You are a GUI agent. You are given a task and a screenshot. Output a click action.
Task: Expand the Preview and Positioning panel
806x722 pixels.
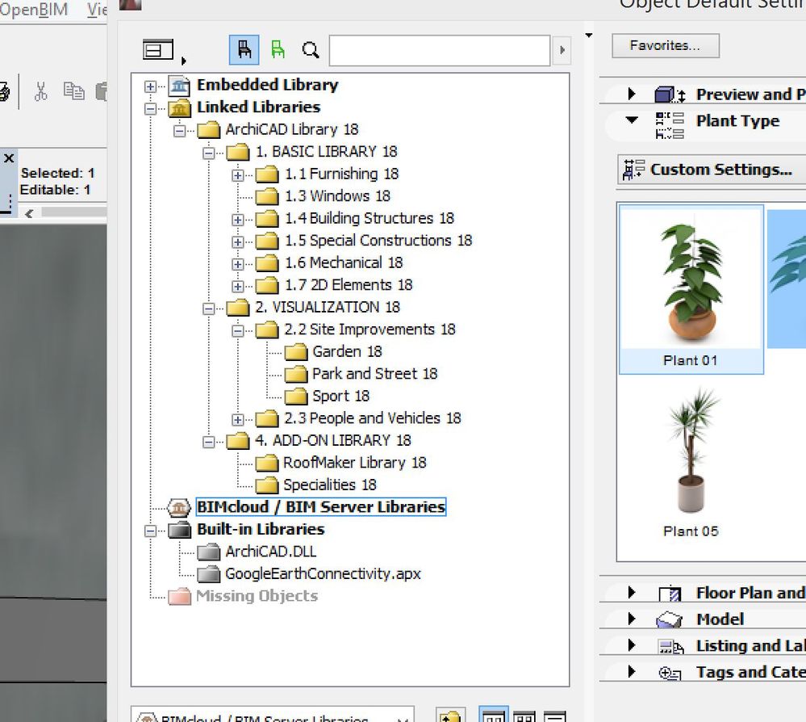click(x=632, y=94)
